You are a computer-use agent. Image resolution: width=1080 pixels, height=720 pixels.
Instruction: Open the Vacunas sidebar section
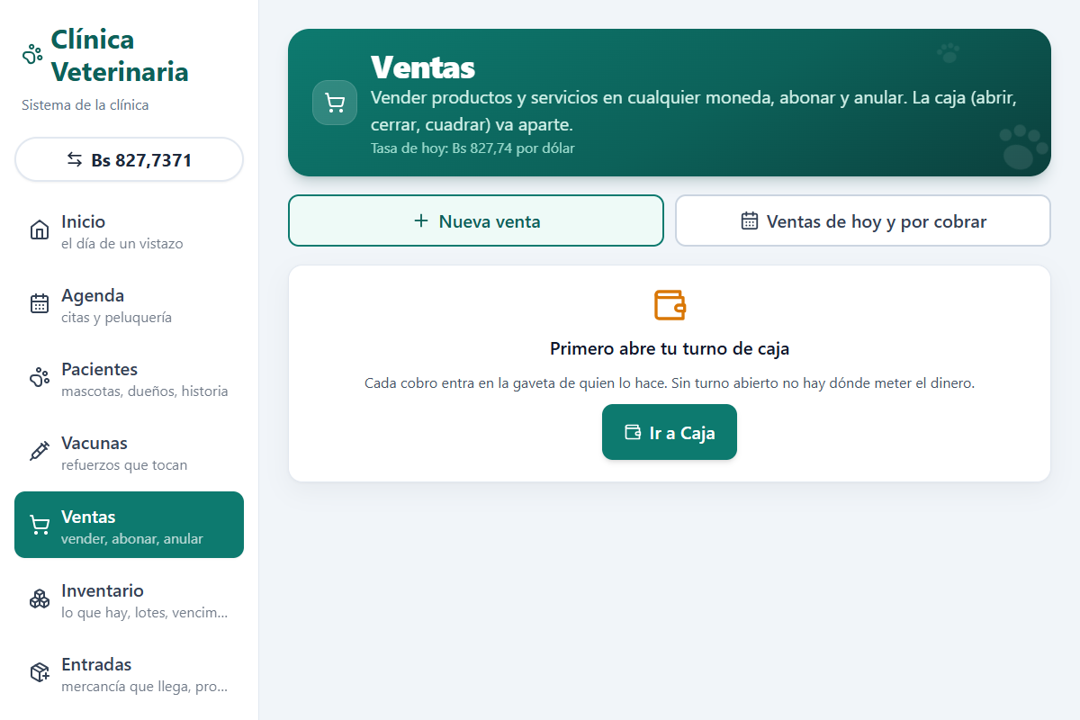(x=129, y=452)
